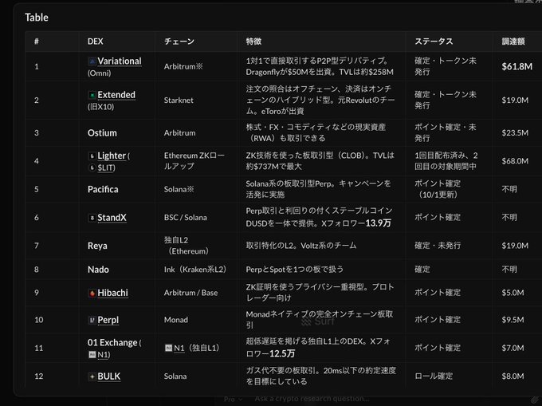The width and height of the screenshot is (542, 406).
Task: Select the '01 Exchange' name text
Action: click(112, 343)
